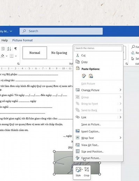
Task: Open the document title dropdown chevron
Action: [11, 31]
